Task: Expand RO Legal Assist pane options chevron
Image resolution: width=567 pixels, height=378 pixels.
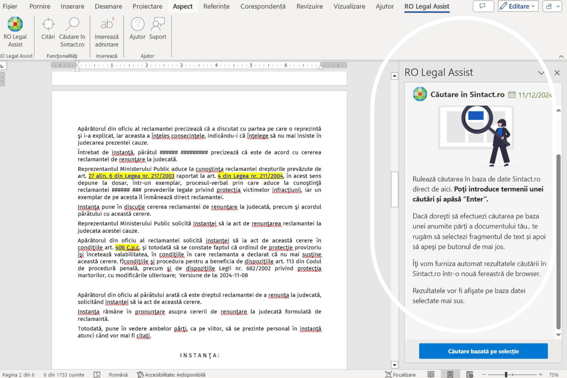Action: click(541, 73)
